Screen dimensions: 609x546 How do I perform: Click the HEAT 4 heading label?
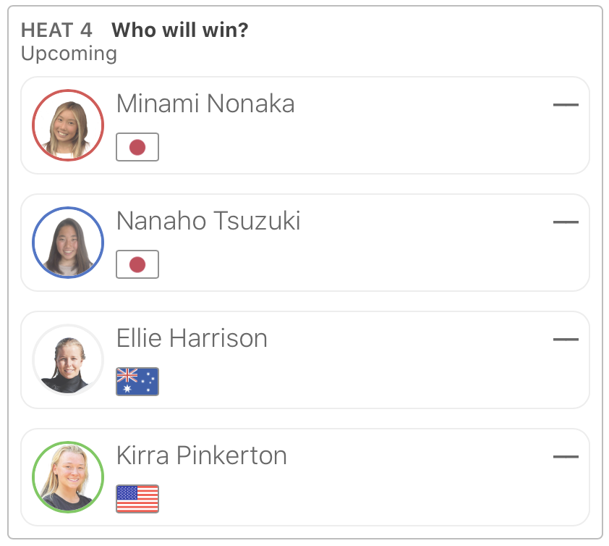(56, 30)
